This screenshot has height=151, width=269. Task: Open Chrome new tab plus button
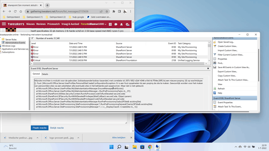coord(47,5)
